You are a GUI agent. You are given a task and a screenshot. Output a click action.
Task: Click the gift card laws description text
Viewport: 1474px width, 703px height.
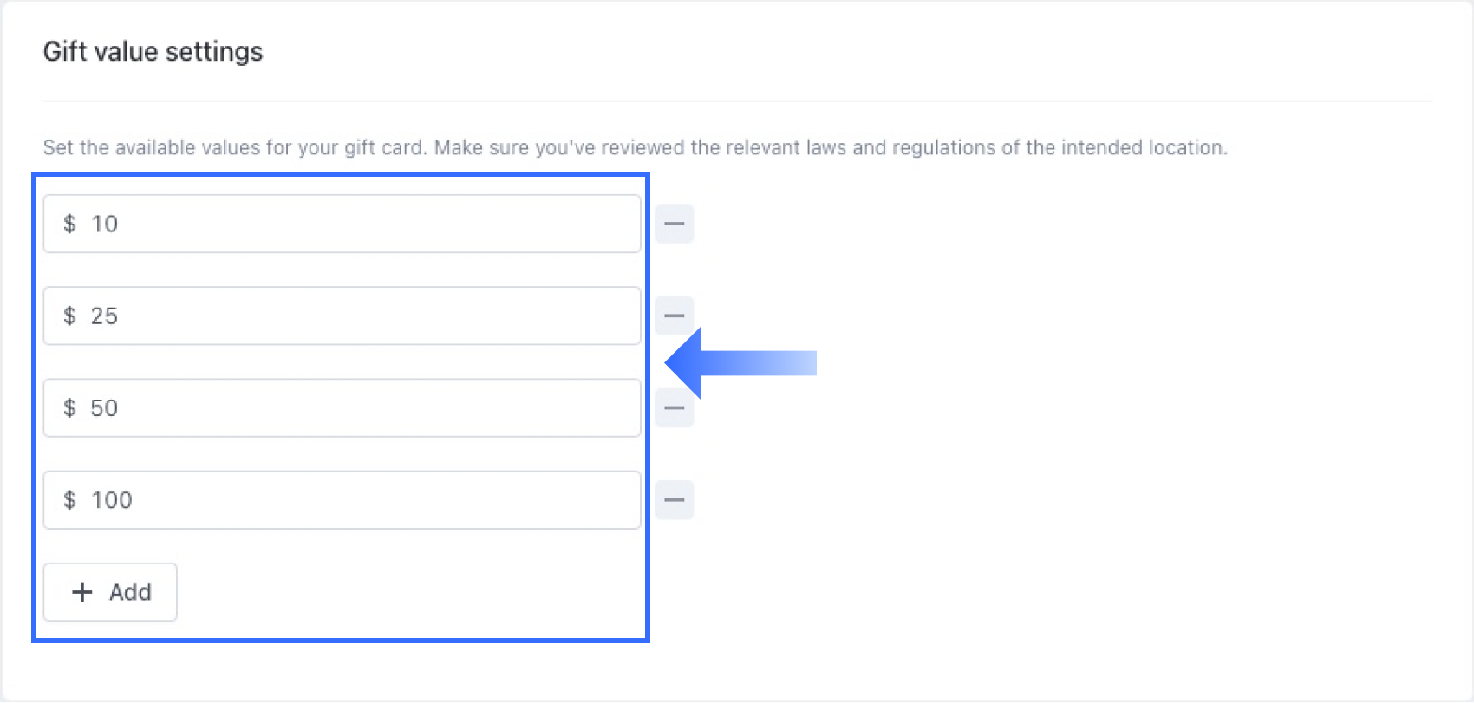[x=635, y=147]
